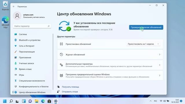Click Отправить отзыв link
The image size is (185, 104).
point(70,92)
